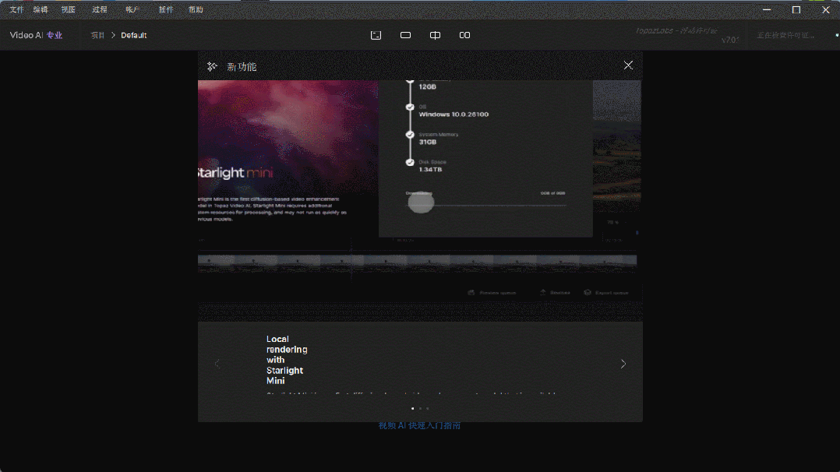
Task: Click the download progress bar in preview
Action: 486,205
